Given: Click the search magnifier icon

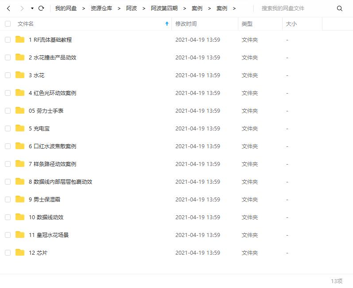Looking at the screenshot, I should [340, 8].
